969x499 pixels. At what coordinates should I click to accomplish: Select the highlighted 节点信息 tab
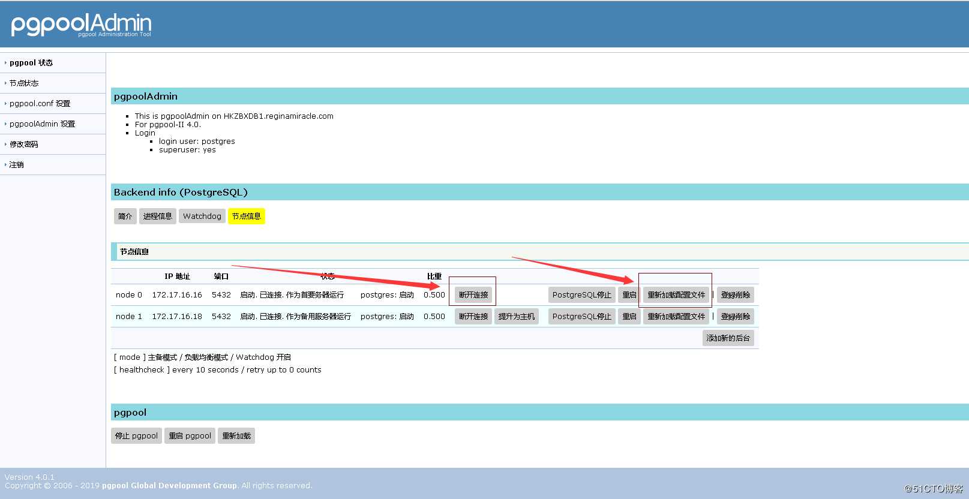click(247, 217)
